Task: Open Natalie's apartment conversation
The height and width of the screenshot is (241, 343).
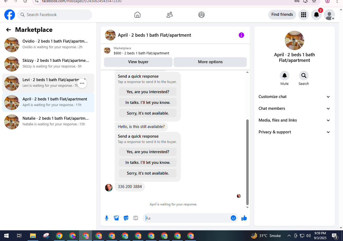Action: [48, 122]
